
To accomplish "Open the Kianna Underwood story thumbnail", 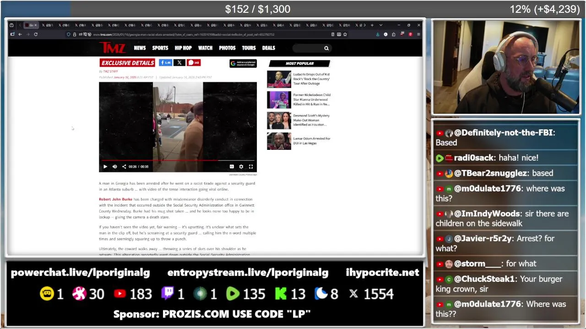I will [279, 100].
